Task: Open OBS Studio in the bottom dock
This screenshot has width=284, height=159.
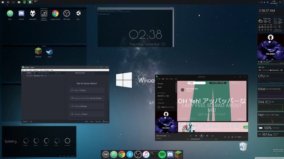Action: tap(138, 155)
